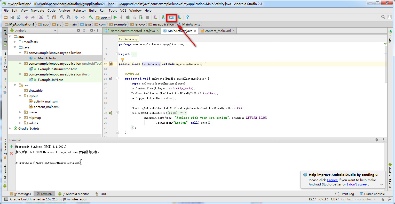Click the Search Everywhere magnifier icon
Screen dimensions: 395x204
tap(383, 17)
